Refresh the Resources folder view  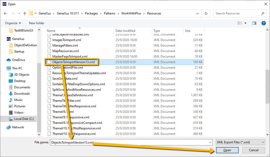[206, 13]
